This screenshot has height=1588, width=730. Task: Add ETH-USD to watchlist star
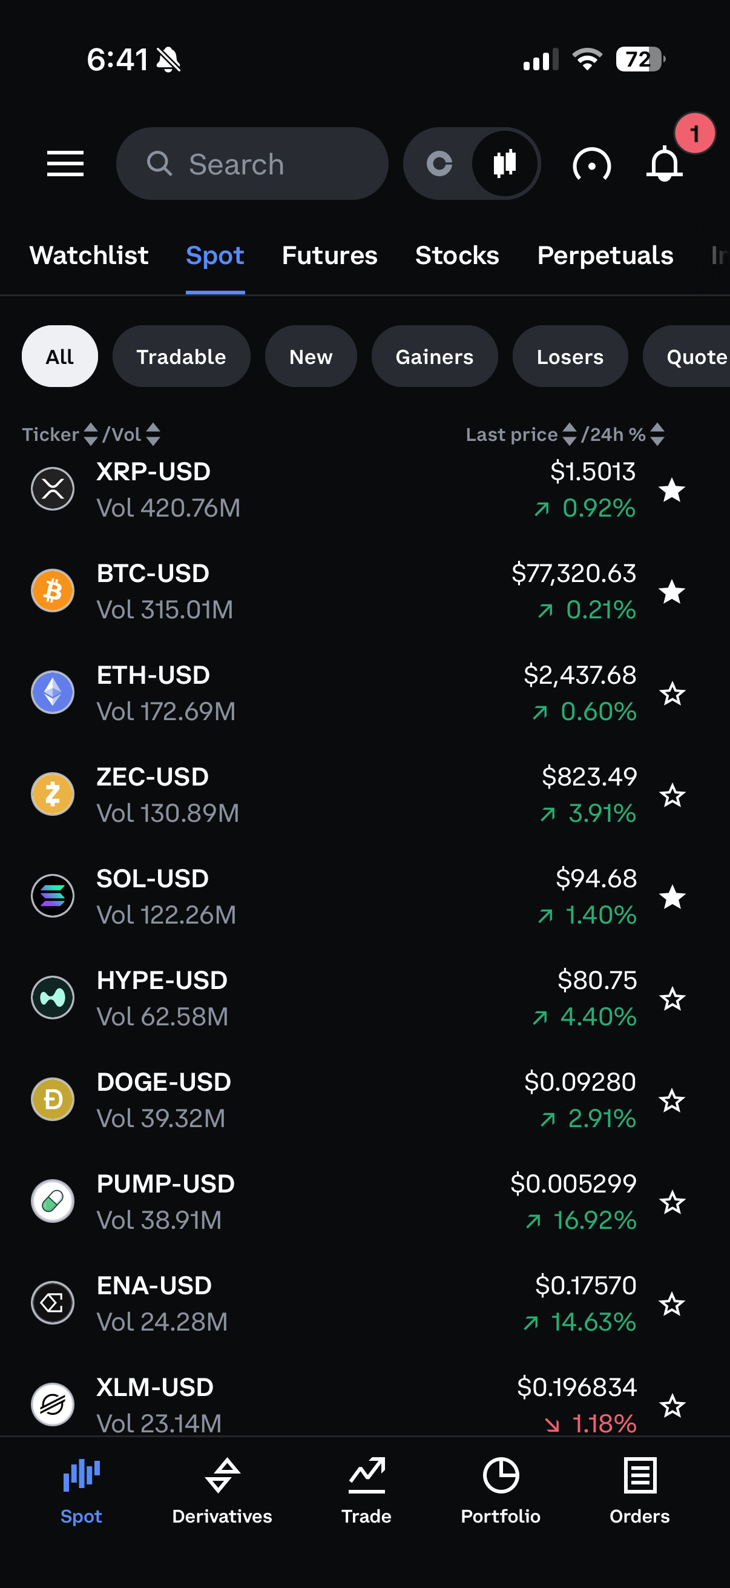click(x=672, y=693)
